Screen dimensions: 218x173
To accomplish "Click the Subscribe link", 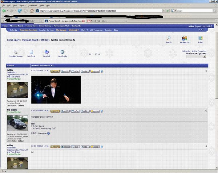I will pos(186,51).
